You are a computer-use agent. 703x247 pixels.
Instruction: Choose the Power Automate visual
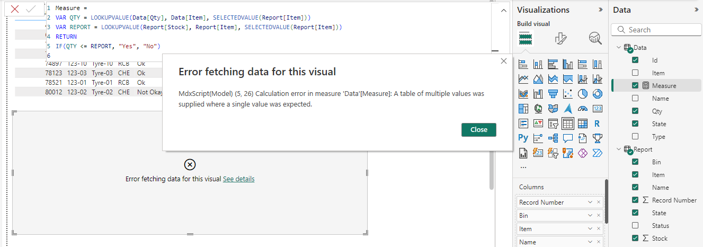pos(598,153)
